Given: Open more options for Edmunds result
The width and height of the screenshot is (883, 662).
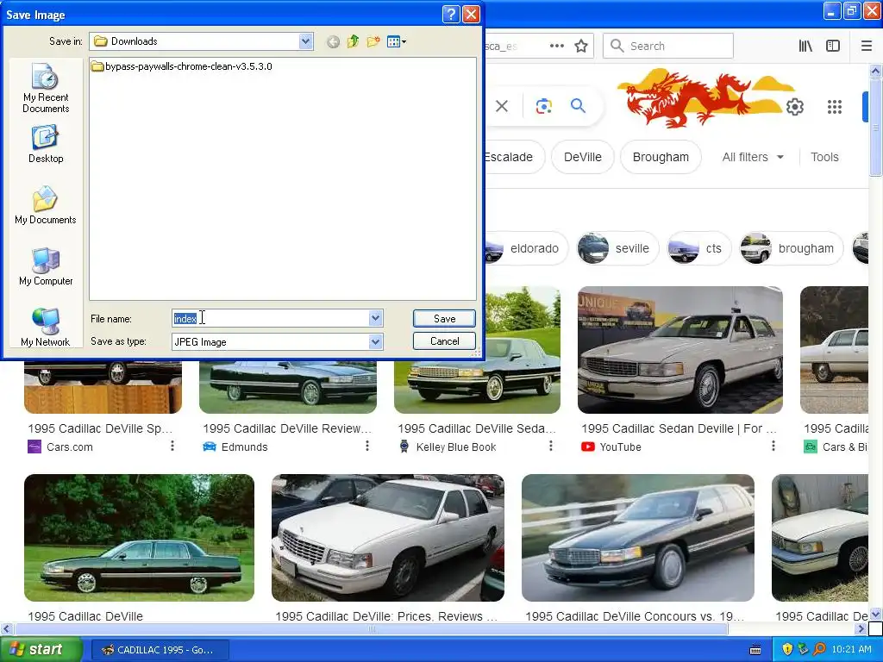Looking at the screenshot, I should coord(367,446).
